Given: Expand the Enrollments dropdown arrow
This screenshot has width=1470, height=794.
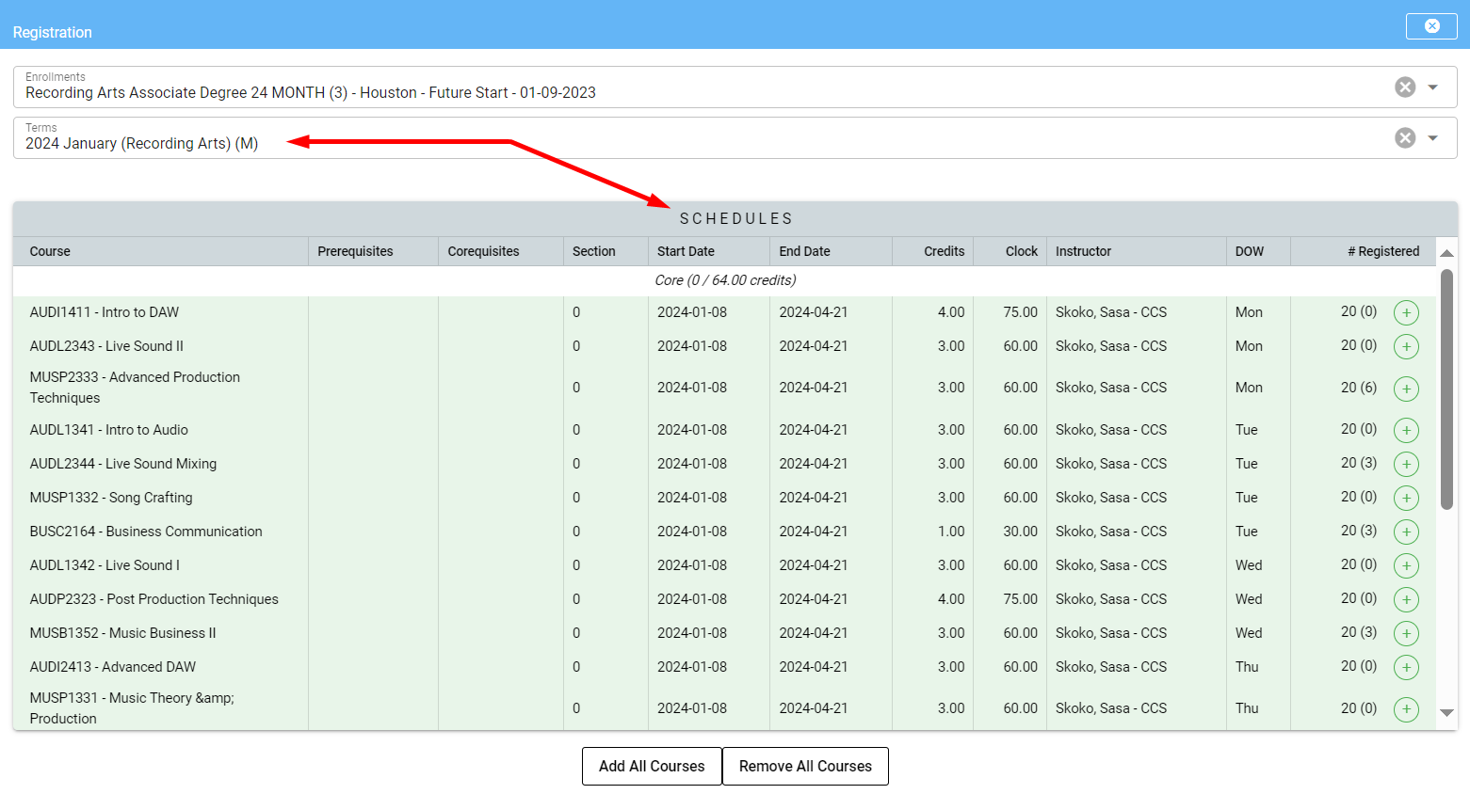Looking at the screenshot, I should click(x=1432, y=87).
